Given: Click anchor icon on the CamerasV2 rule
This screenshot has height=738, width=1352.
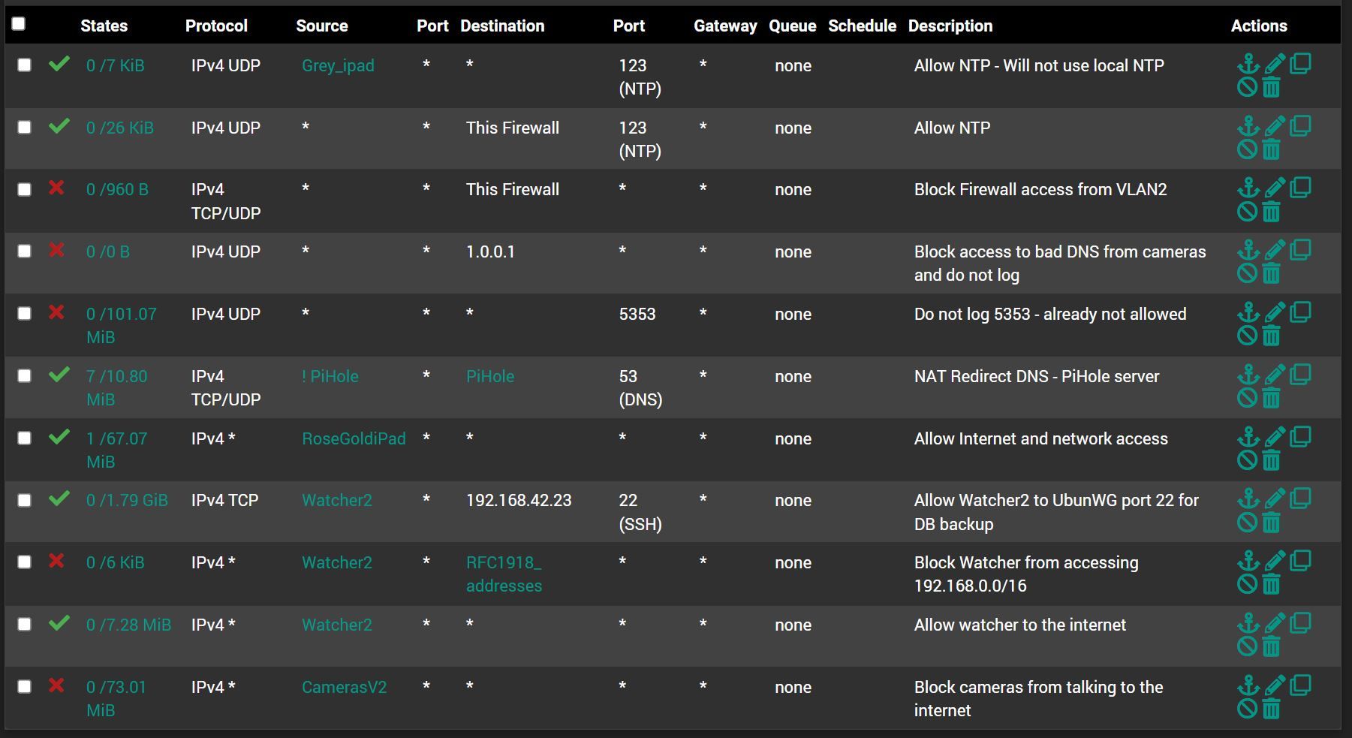Looking at the screenshot, I should point(1248,685).
